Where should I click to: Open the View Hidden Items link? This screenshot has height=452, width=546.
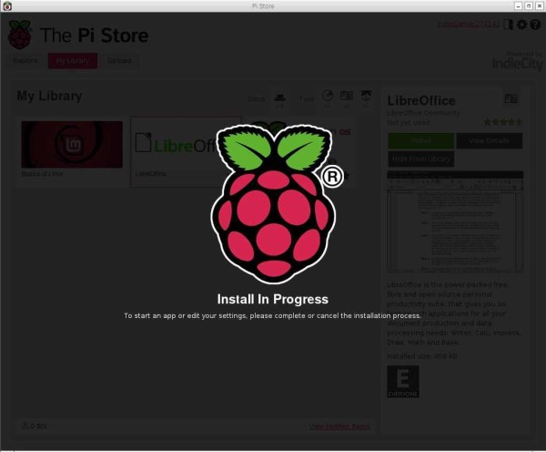[x=339, y=426]
